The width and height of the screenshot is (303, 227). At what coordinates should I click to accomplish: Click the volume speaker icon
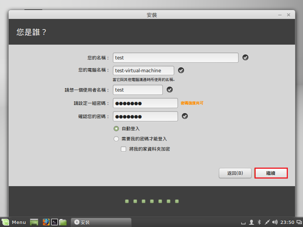(x=275, y=222)
